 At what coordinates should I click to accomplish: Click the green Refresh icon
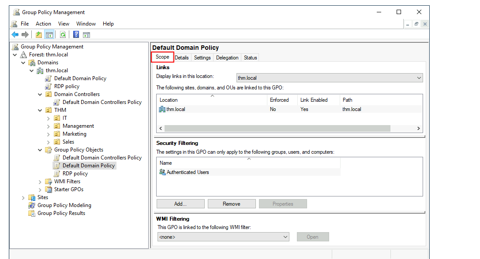click(x=63, y=34)
